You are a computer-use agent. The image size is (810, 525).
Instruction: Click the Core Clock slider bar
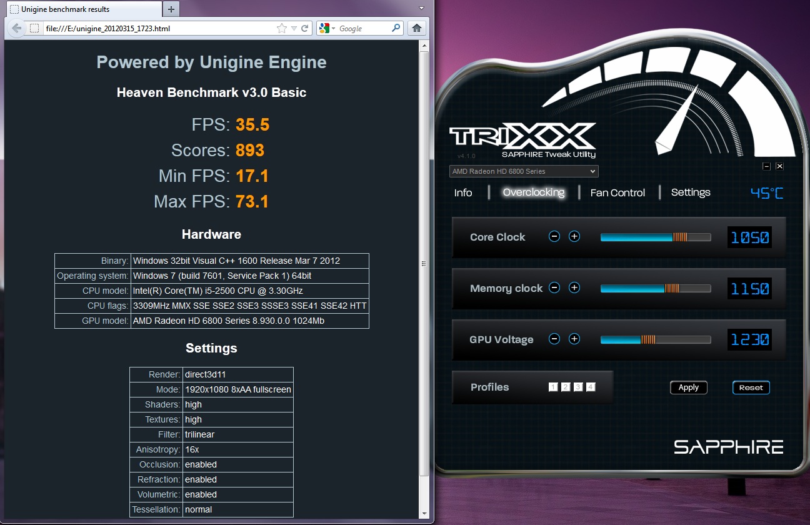(x=656, y=237)
